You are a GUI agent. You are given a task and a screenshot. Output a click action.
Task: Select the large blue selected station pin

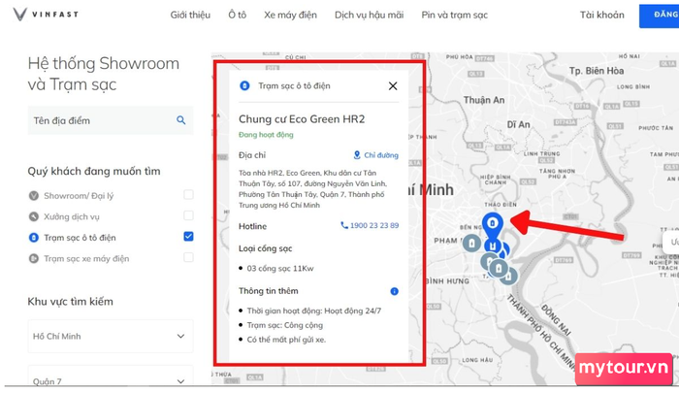tap(493, 225)
